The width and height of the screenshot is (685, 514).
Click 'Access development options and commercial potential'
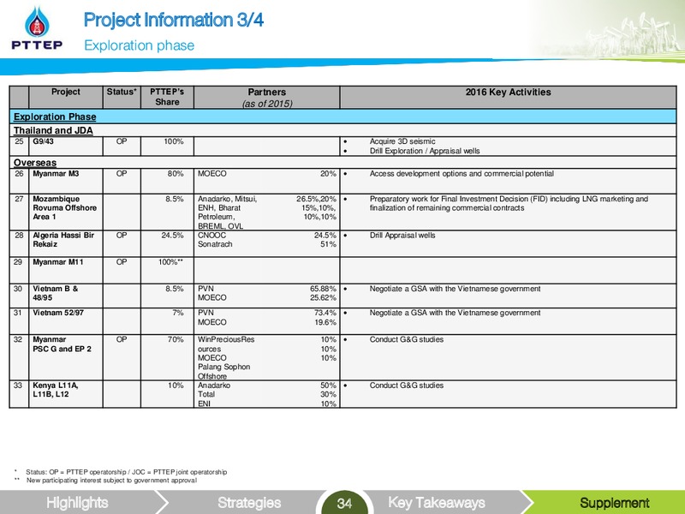tap(462, 174)
